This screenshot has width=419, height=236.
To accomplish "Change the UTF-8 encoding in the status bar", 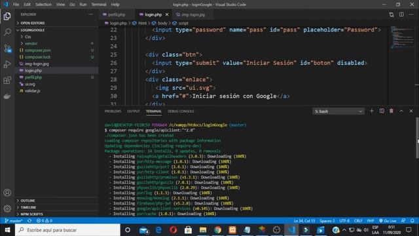I will tap(344, 221).
